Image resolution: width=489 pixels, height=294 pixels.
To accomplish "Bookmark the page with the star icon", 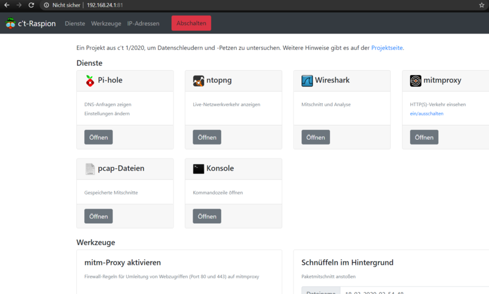I will click(482, 5).
